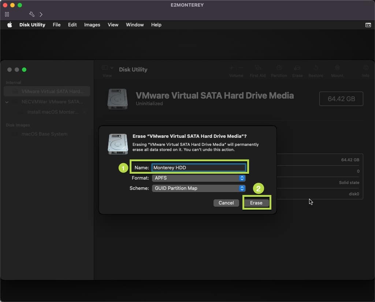This screenshot has width=375, height=302.
Task: Click the Name field containing Monterey HDD
Action: click(199, 168)
